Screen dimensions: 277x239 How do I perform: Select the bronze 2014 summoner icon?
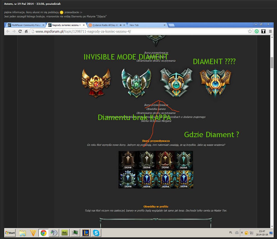pyautogui.click(x=128, y=160)
